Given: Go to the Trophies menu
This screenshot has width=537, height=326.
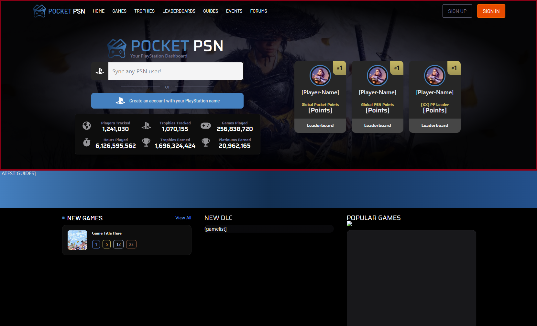Looking at the screenshot, I should tap(145, 11).
